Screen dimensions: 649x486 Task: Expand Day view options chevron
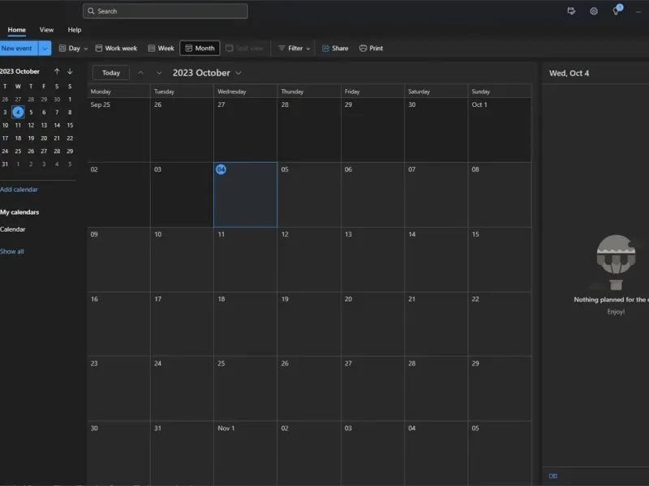tap(86, 49)
